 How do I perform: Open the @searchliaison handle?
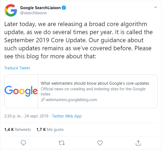point(33,13)
